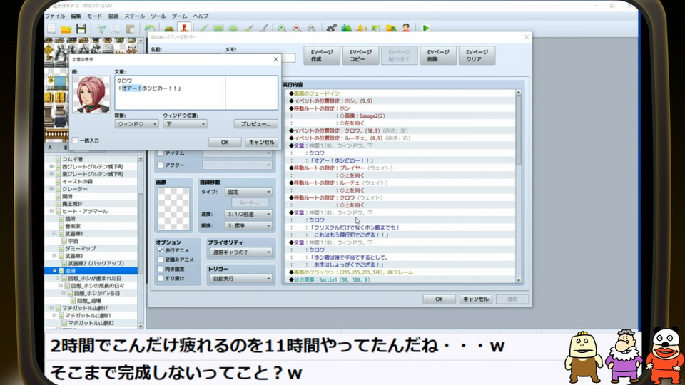The width and height of the screenshot is (685, 385).
Task: Click the New Project toolbar icon
Action: 51,29
